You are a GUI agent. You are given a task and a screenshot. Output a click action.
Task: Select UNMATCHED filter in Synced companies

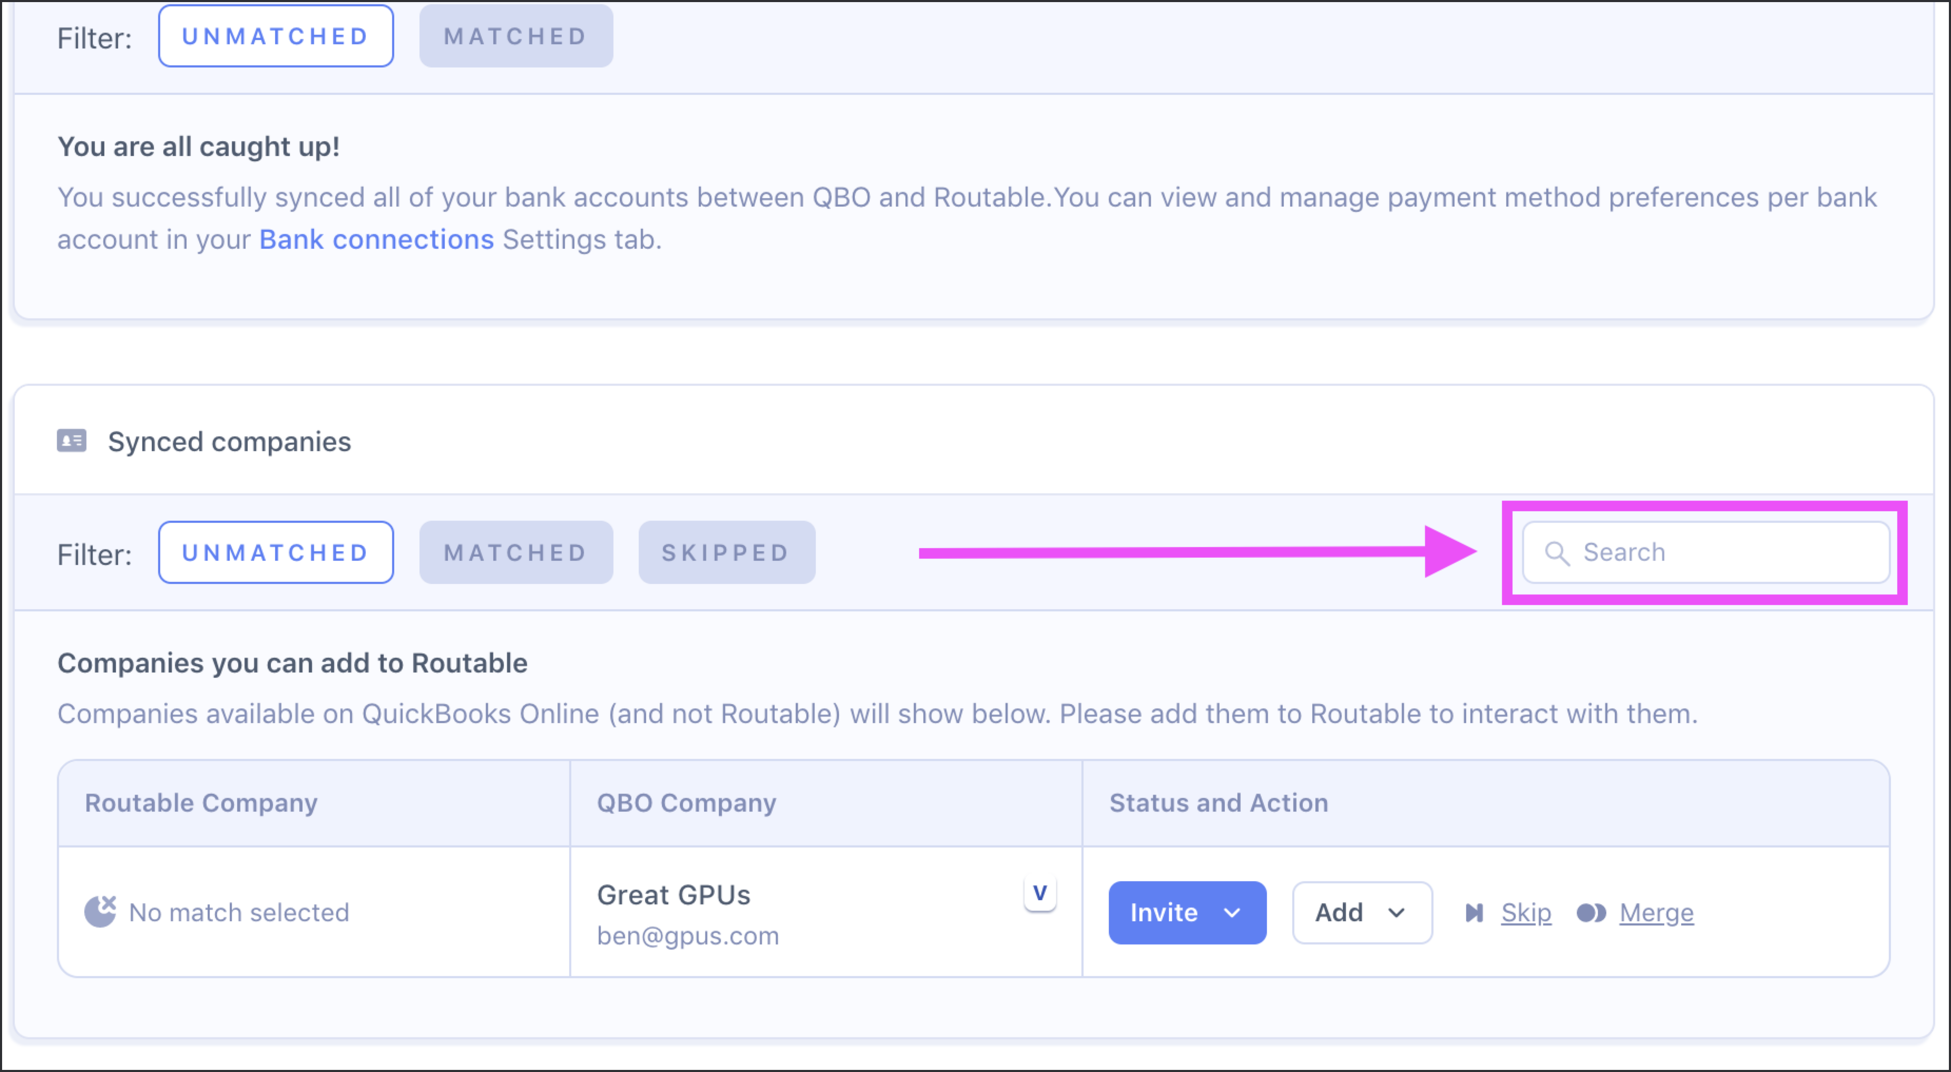click(x=276, y=552)
